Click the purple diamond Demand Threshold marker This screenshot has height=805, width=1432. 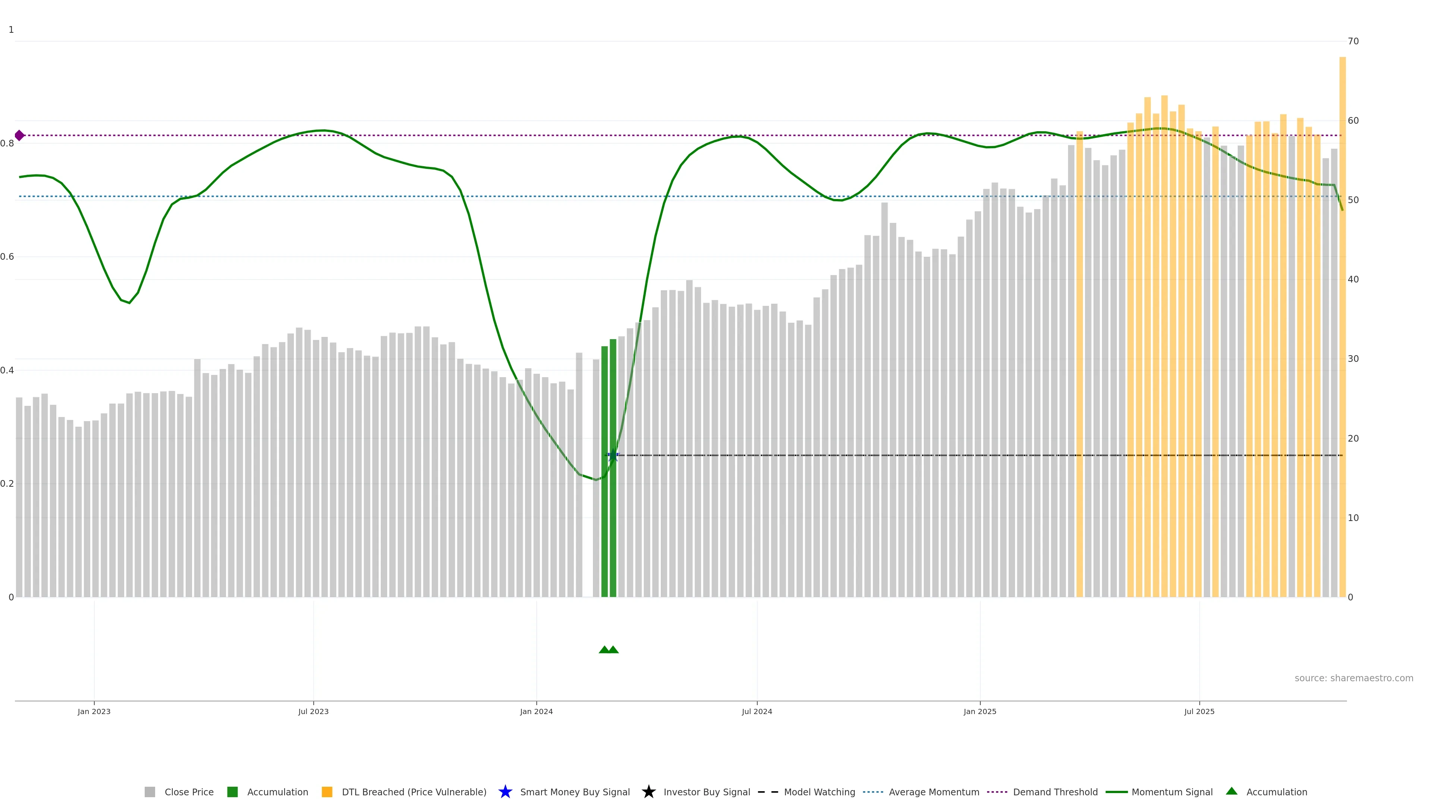[x=19, y=136]
